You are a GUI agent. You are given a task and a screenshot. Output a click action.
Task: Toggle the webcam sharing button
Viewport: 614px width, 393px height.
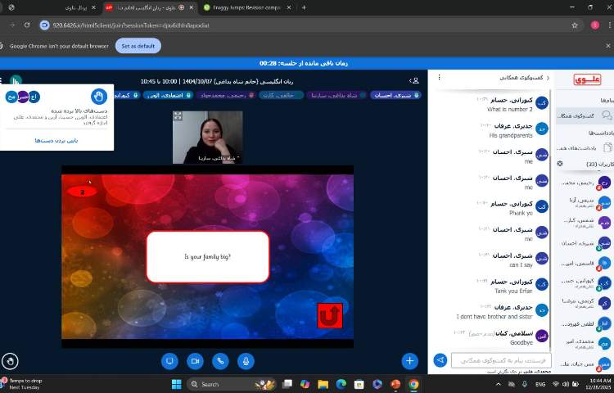click(x=195, y=360)
